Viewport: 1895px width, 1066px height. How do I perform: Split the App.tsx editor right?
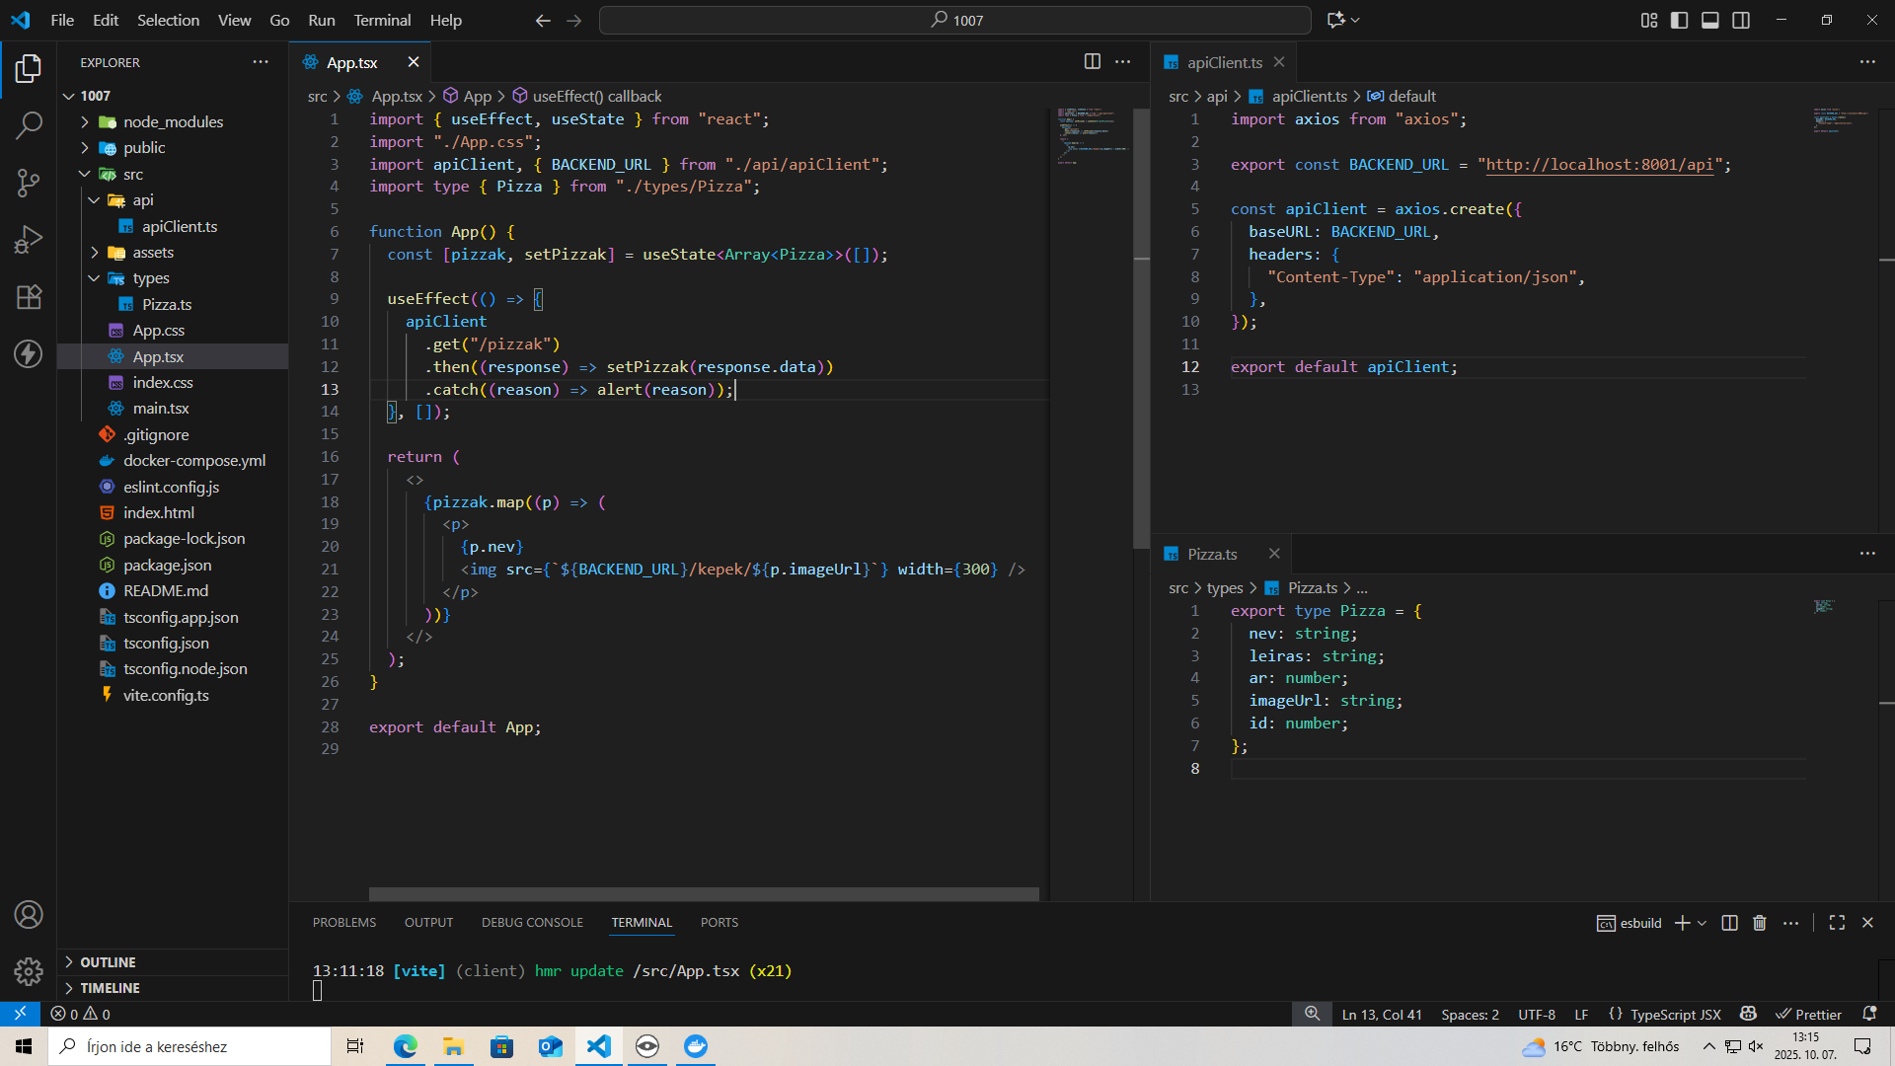[x=1092, y=62]
